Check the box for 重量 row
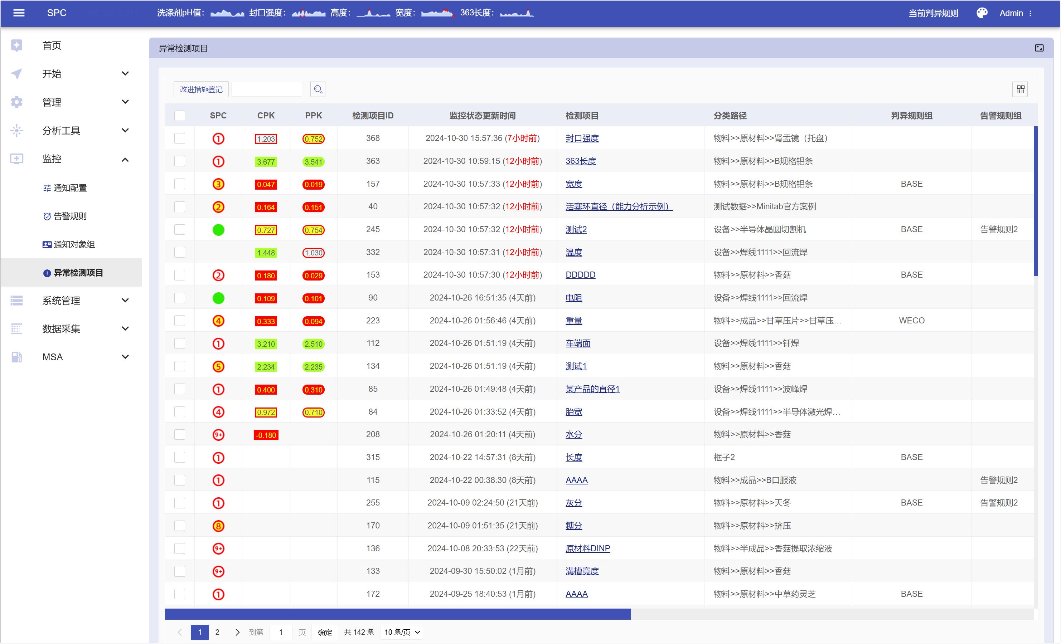This screenshot has height=644, width=1061. pos(180,320)
